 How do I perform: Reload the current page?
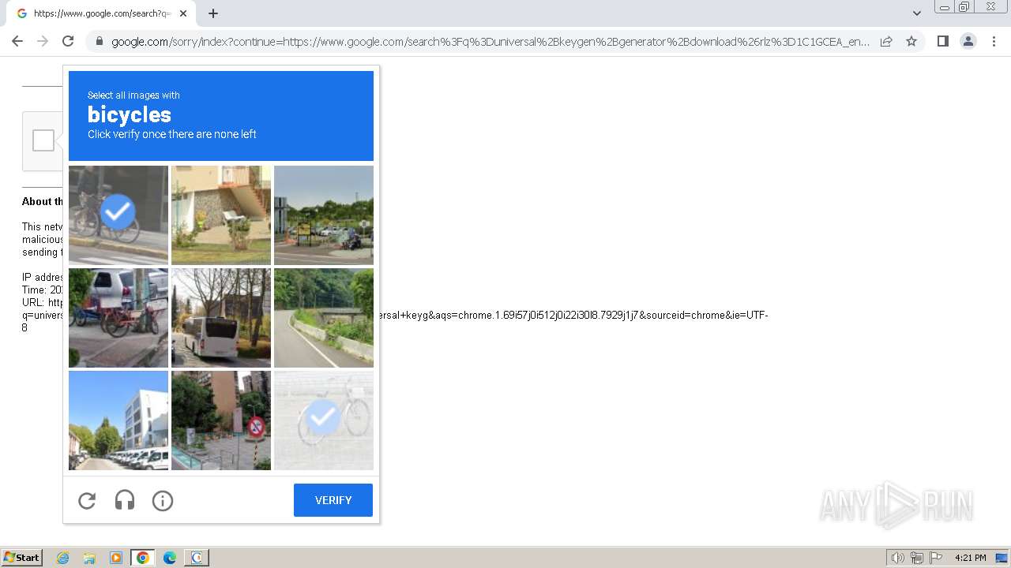[x=68, y=41]
